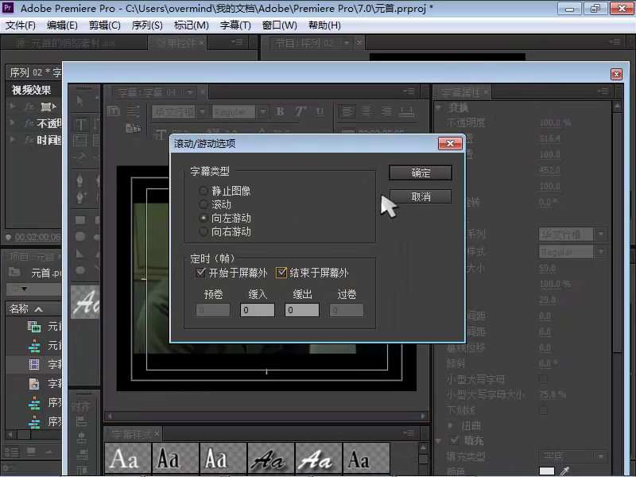This screenshot has width=636, height=477.
Task: Click the white fill color swatch
Action: [547, 471]
